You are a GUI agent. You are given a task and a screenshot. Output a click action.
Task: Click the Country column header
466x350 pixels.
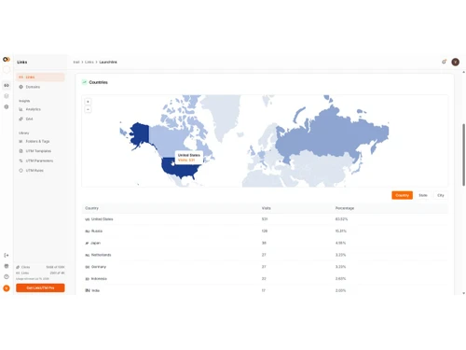(x=91, y=208)
